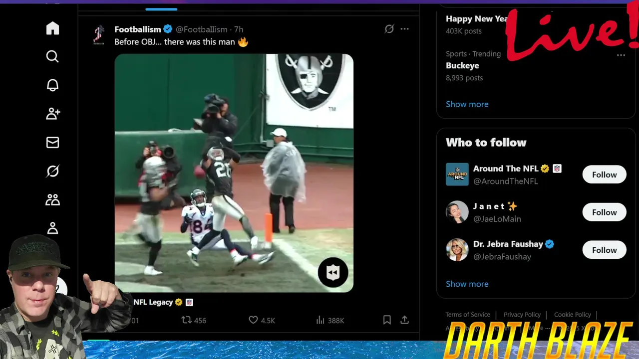
Task: Share the Footballism post
Action: tap(405, 320)
